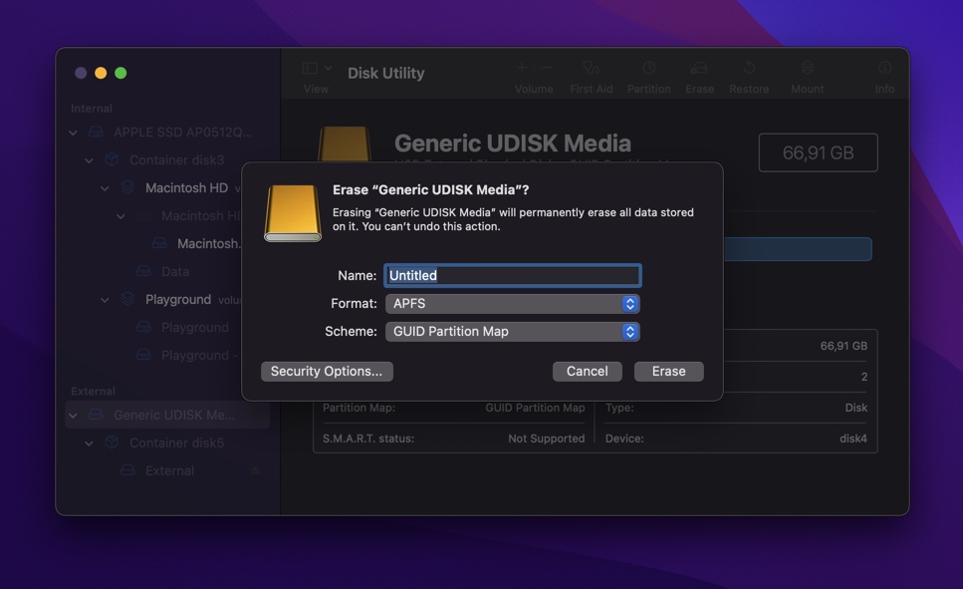Click the Data volume disk icon
Viewport: 963px width, 589px height.
[x=143, y=271]
